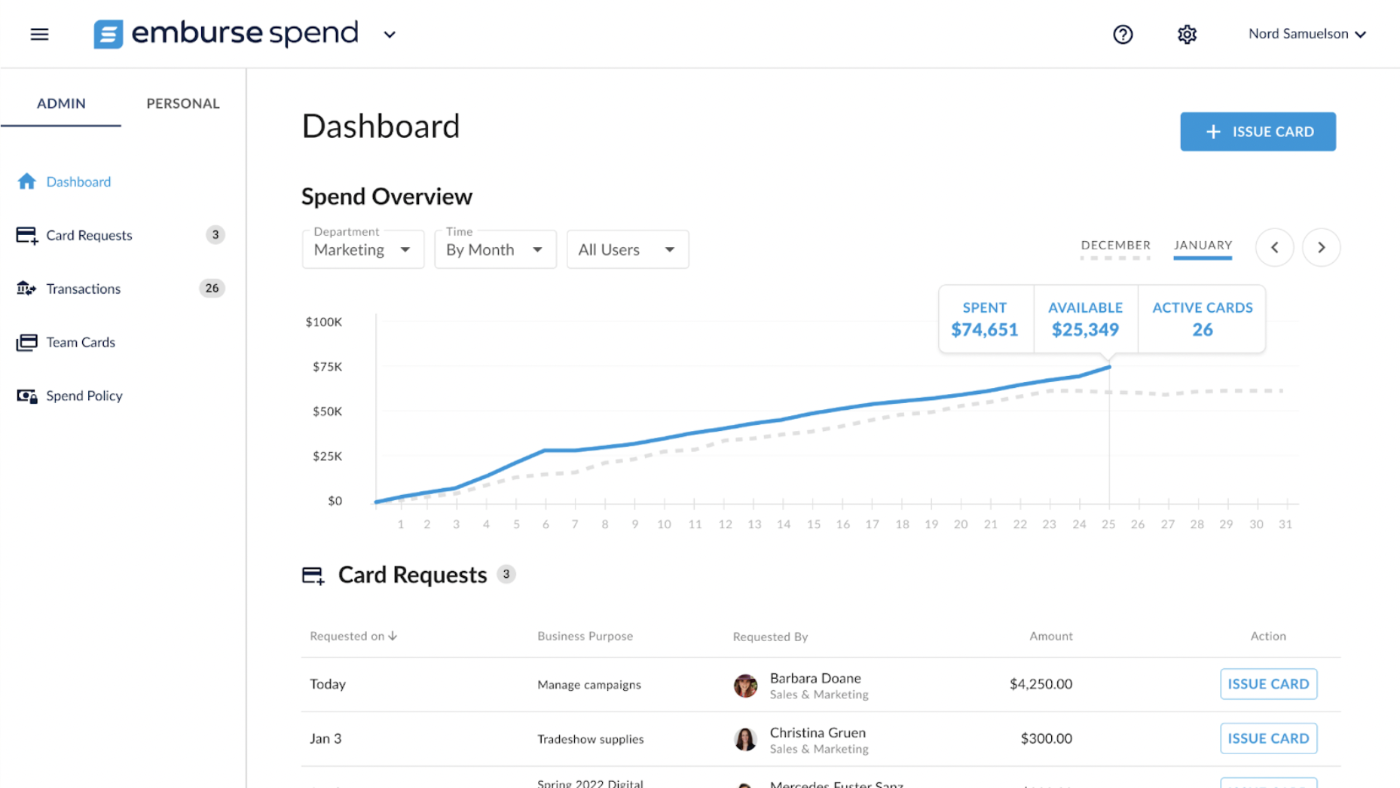
Task: Select the Transactions sidebar icon
Action: pos(26,289)
